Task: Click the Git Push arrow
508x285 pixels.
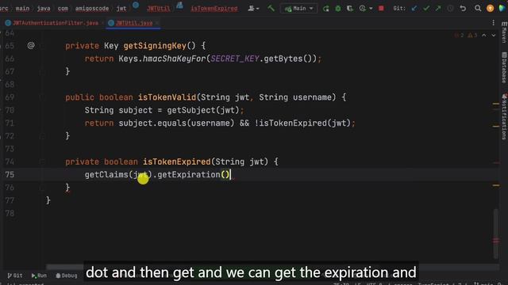Action: click(x=438, y=9)
